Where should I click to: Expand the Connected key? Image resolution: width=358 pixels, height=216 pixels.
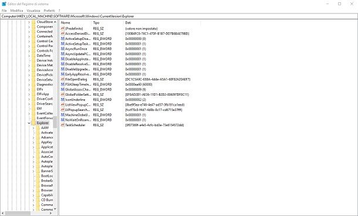point(29,32)
